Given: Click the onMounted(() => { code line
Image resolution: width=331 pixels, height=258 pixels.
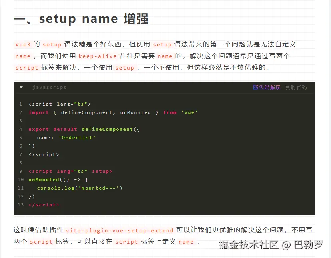Looking at the screenshot, I should click(58, 180).
